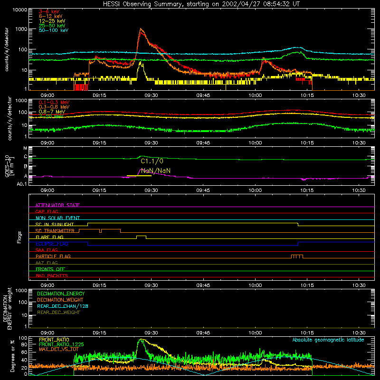Click the 0.3-0.8 MeV legend label
The height and width of the screenshot is (380, 380).
coord(54,107)
